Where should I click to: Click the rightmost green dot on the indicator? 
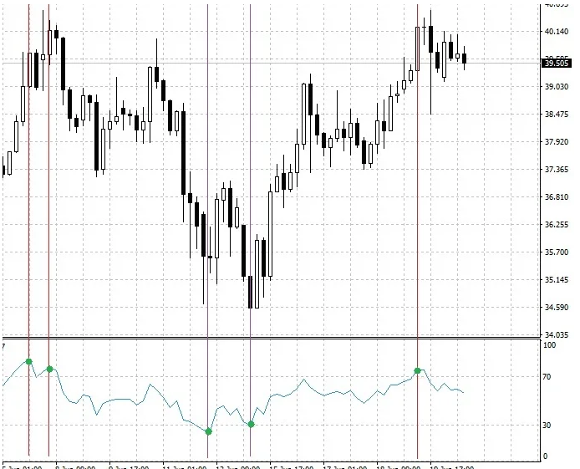[x=417, y=370]
